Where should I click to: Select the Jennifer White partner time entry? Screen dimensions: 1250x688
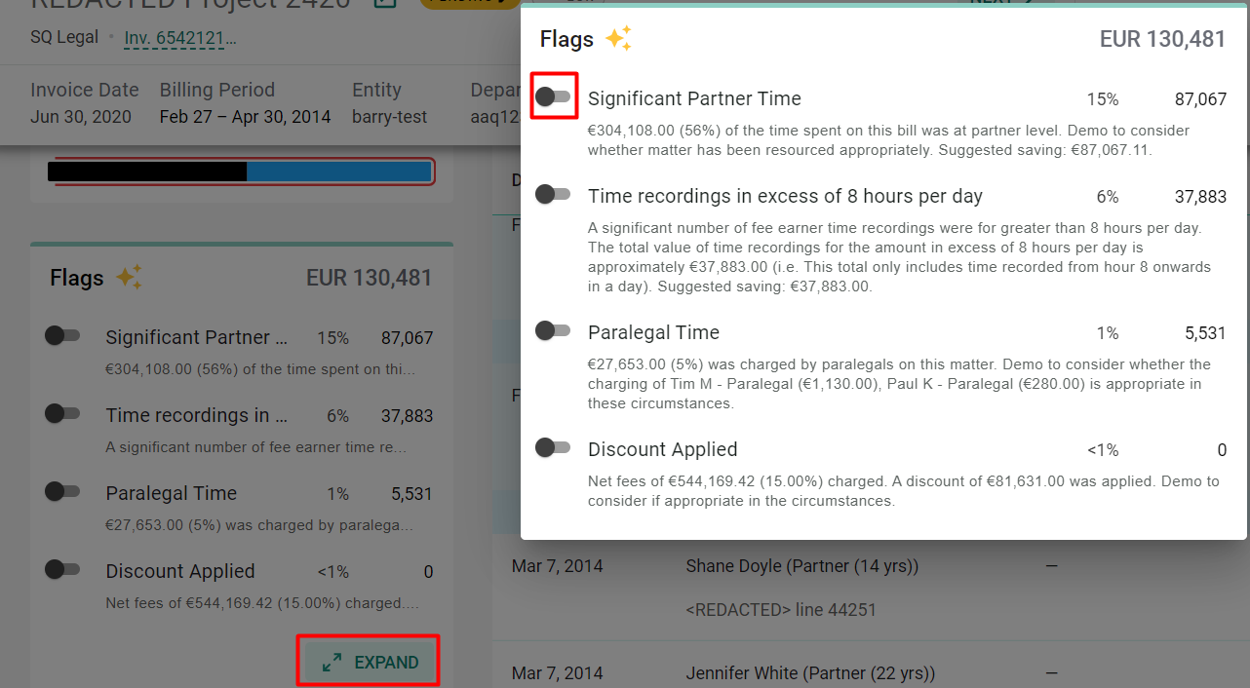(x=809, y=673)
